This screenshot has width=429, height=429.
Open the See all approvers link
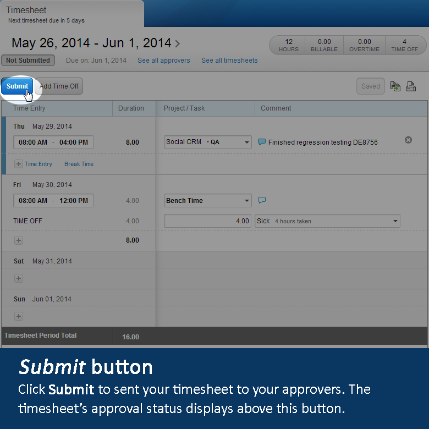[163, 61]
